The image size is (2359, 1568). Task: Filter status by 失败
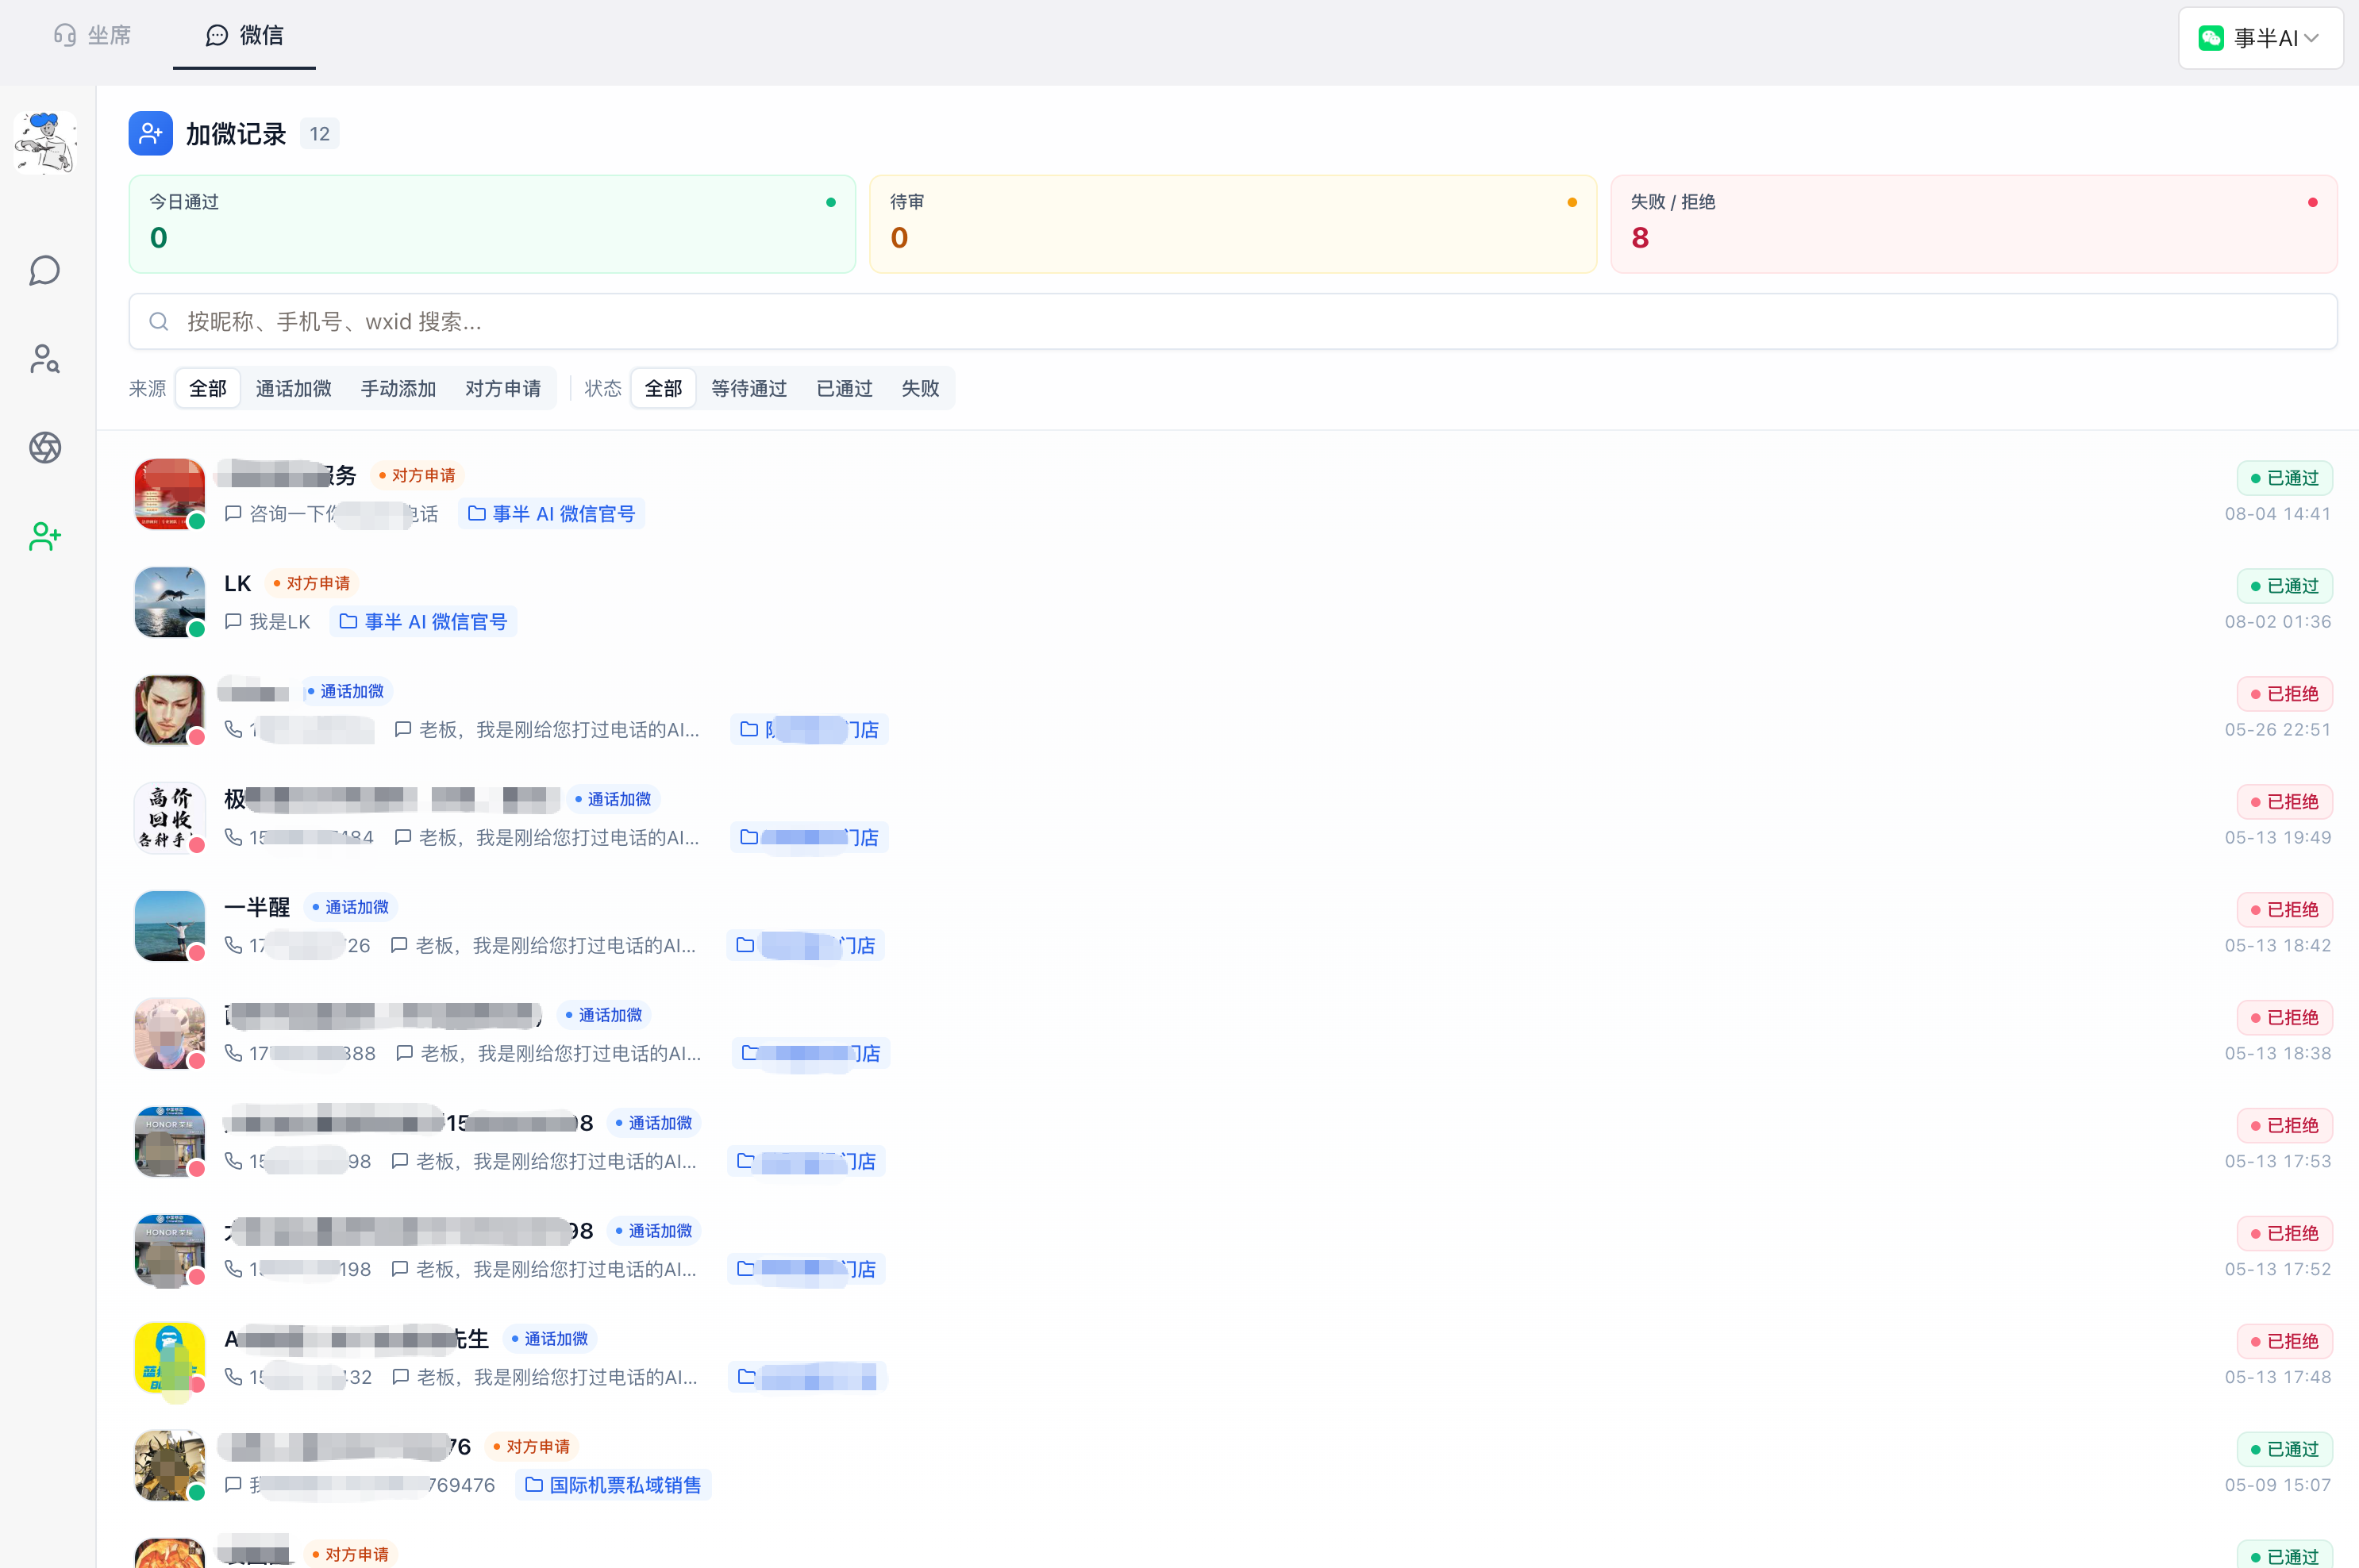coord(920,388)
